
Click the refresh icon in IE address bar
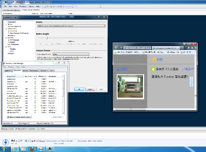147,48
